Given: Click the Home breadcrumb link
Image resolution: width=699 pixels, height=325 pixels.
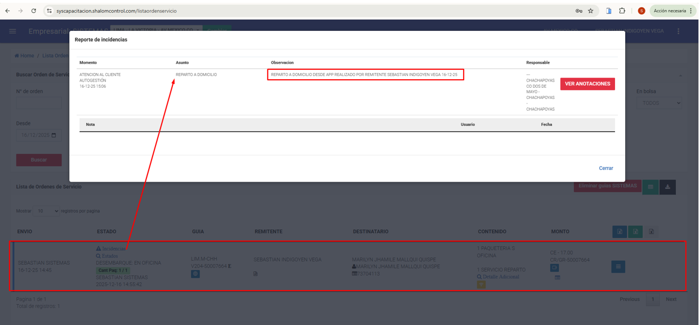Looking at the screenshot, I should 24,56.
